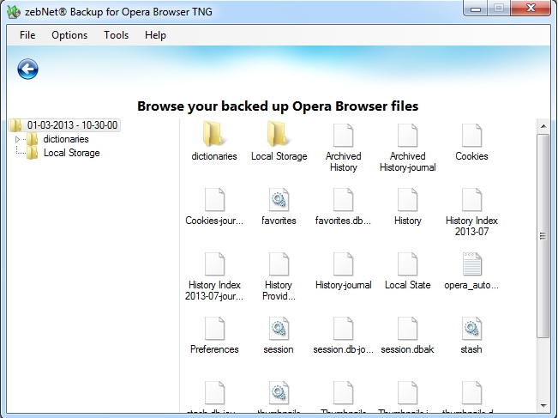
Task: Click the 'History-journal' file label
Action: tap(343, 285)
